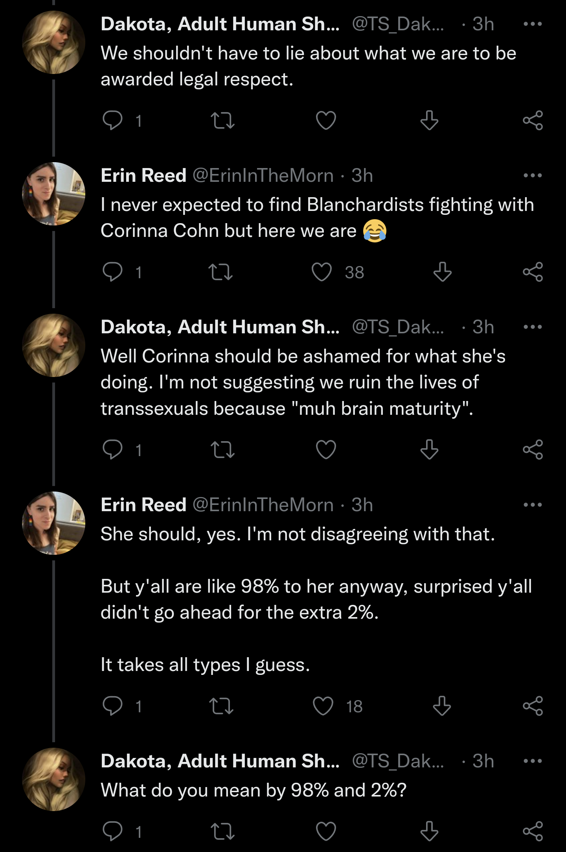Screen dimensions: 566x852
Task: Retweet Dakota's 'Corinna should be ashamed' tweet
Action: coord(222,449)
